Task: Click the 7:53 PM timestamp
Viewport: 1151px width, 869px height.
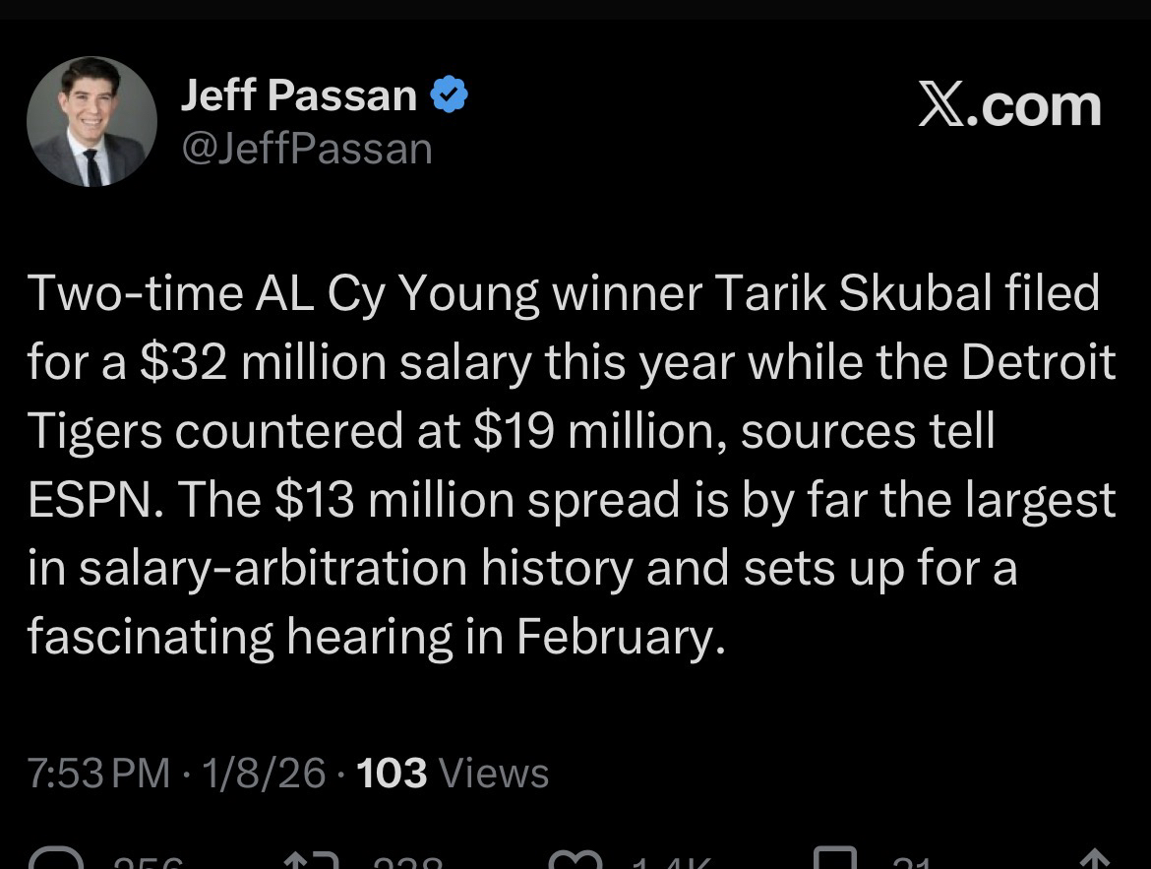Action: point(98,773)
